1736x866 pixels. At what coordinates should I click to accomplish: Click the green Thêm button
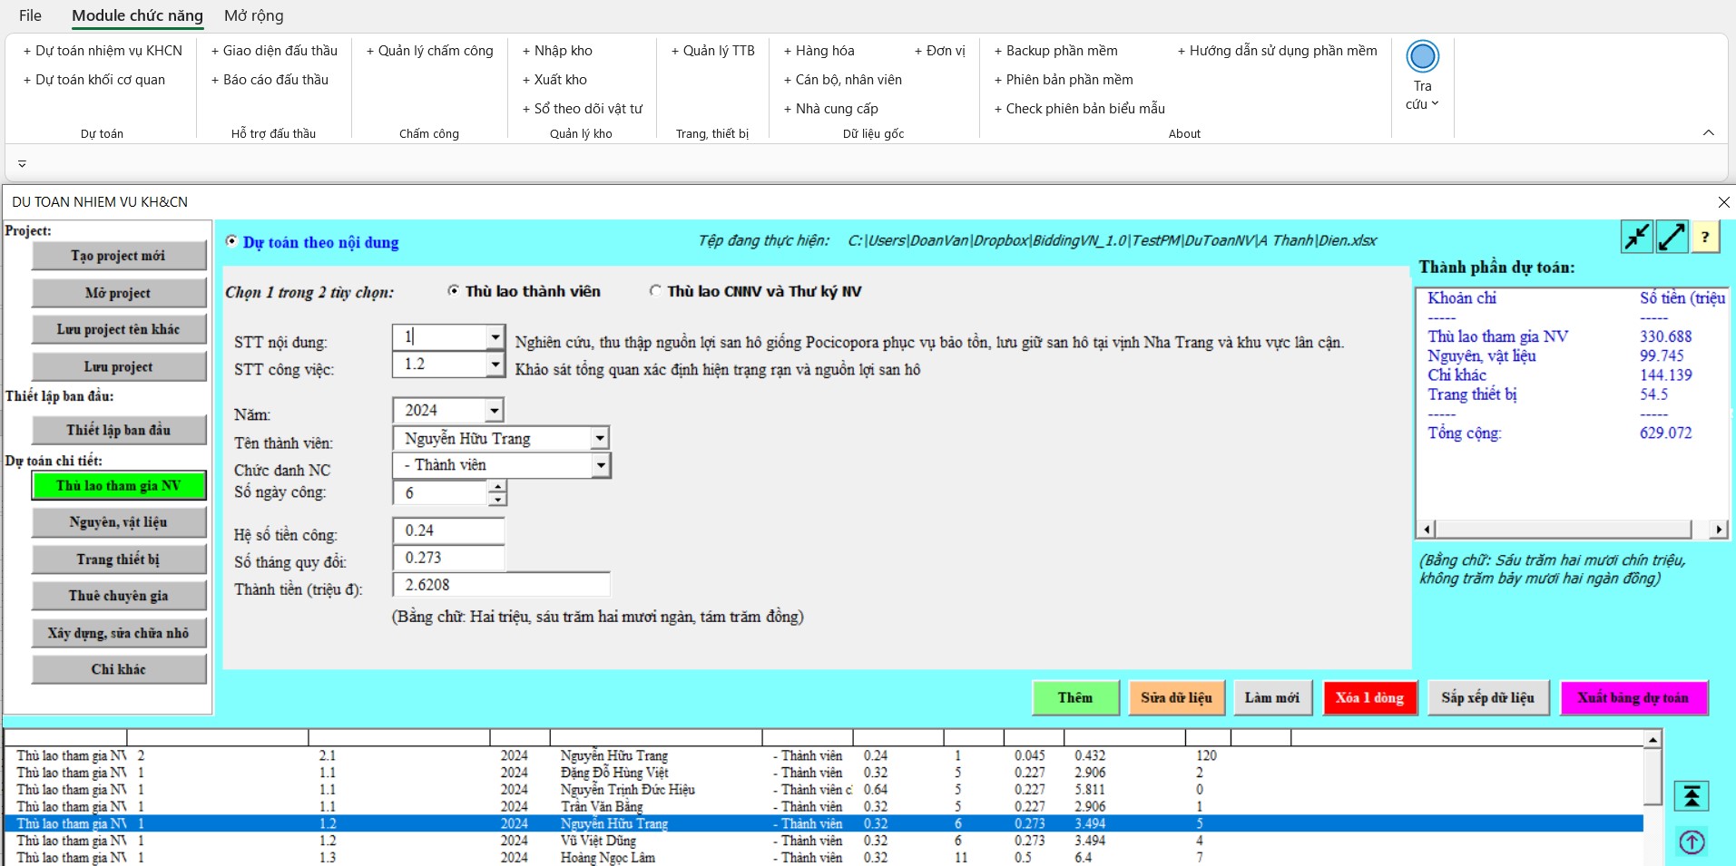click(x=1074, y=697)
